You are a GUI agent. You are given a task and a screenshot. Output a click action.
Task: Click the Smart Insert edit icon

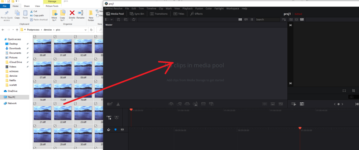pyautogui.click(x=171, y=104)
